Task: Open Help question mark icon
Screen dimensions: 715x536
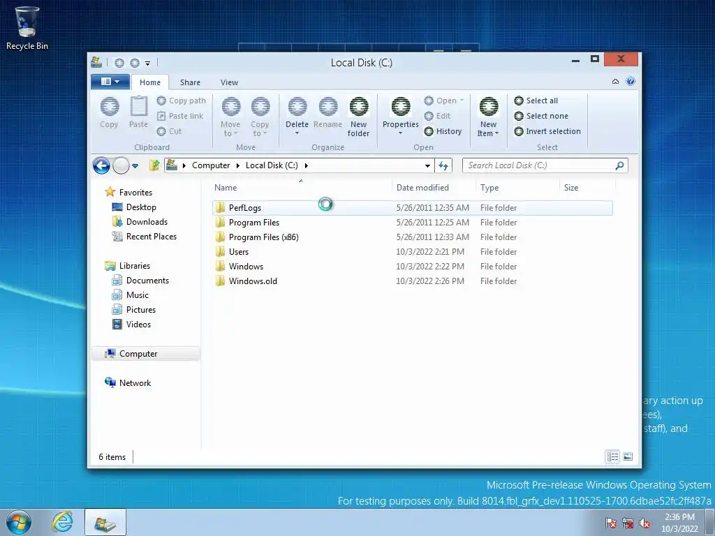Action: pyautogui.click(x=631, y=81)
